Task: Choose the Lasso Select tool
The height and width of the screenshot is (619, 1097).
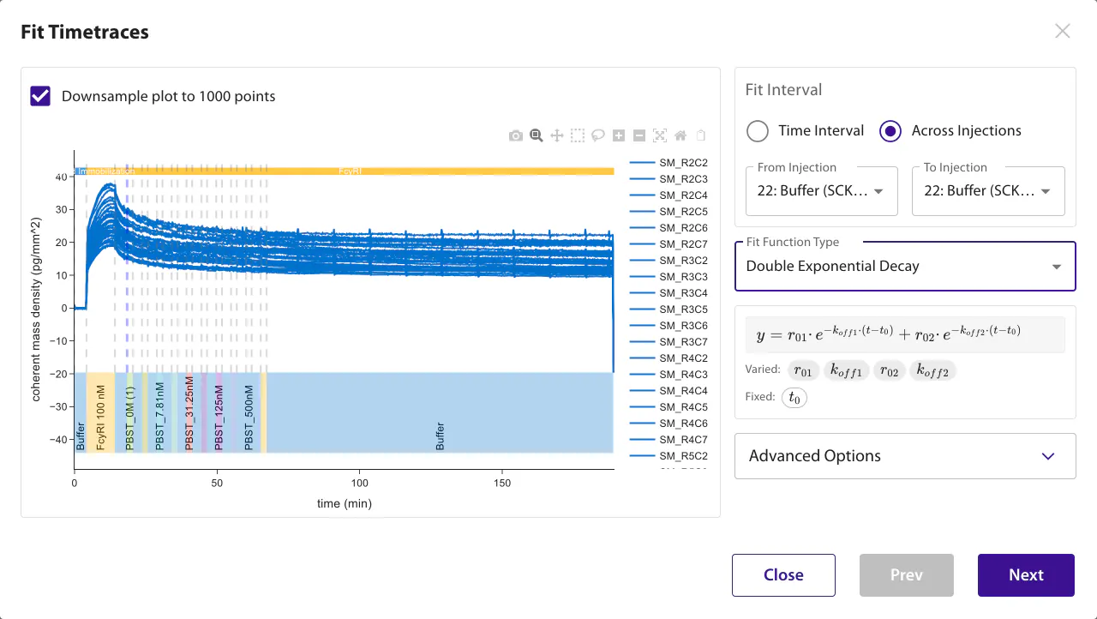Action: (598, 135)
